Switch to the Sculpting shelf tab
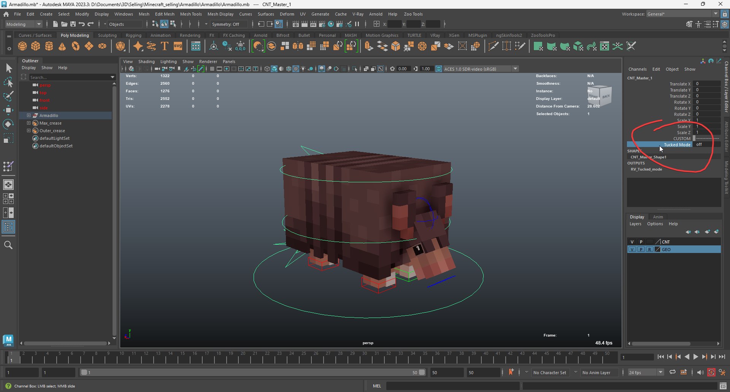 click(107, 35)
